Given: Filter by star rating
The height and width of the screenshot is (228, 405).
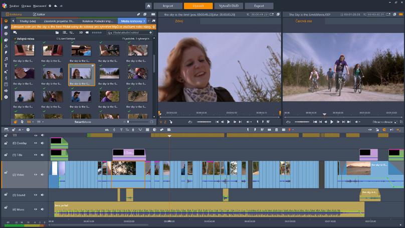Looking at the screenshot, I should (x=97, y=33).
